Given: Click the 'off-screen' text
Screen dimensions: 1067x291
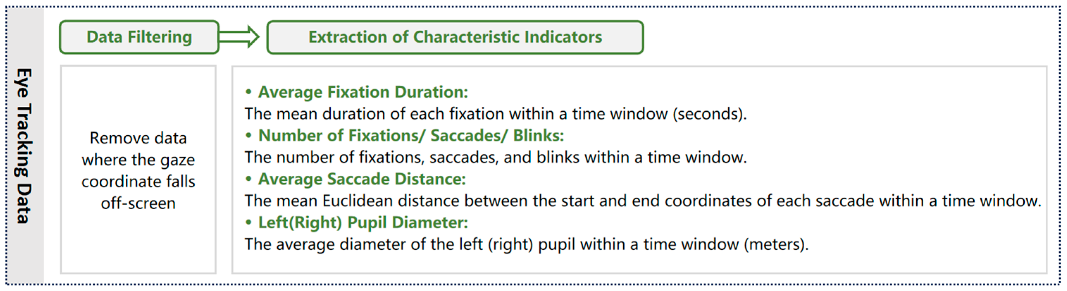Looking at the screenshot, I should 138,204.
